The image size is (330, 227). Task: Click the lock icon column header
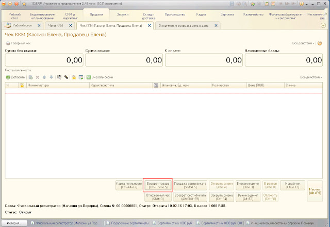point(22,85)
